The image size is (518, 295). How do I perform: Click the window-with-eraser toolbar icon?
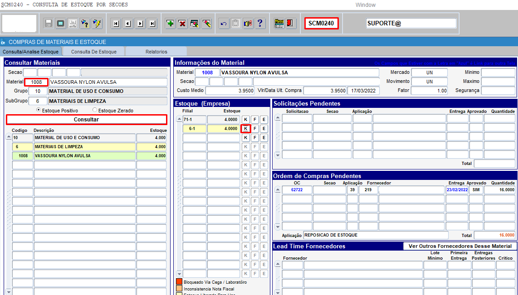pyautogui.click(x=195, y=24)
